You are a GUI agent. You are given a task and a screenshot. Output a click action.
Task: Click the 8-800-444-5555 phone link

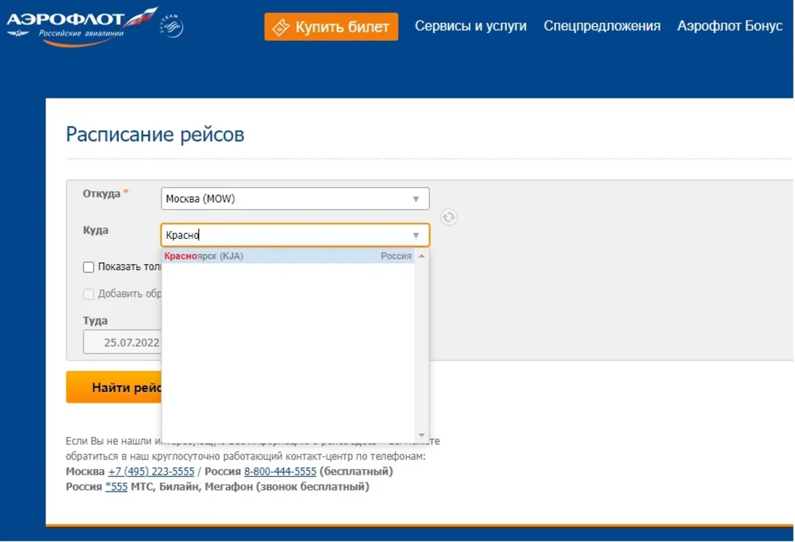click(280, 472)
